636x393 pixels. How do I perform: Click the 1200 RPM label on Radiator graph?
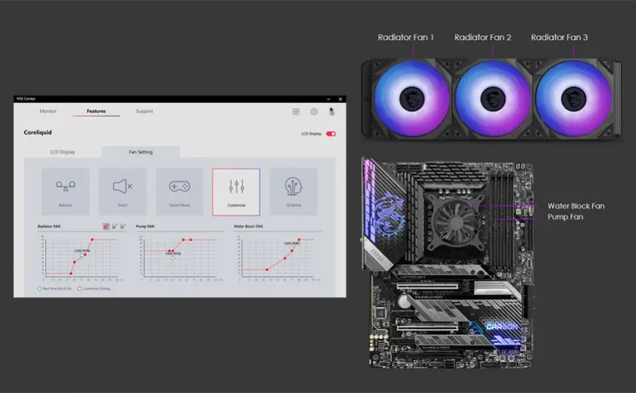pos(82,251)
